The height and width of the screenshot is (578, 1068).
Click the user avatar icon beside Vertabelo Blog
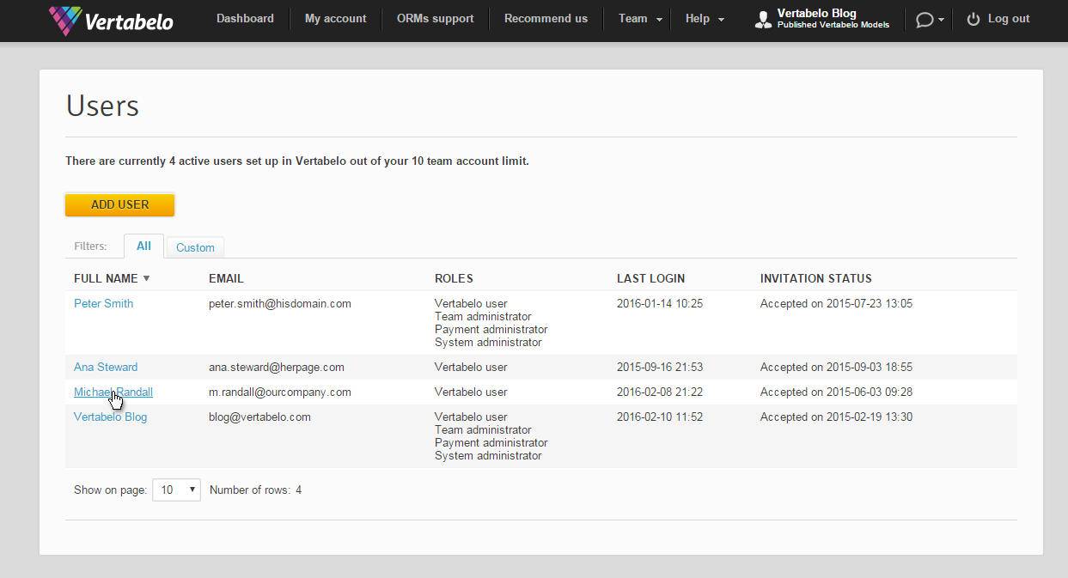(x=763, y=20)
